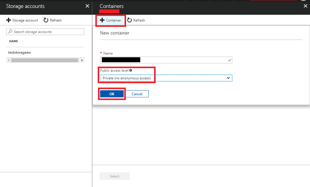This screenshot has height=187, width=310.
Task: Close the Containers blade
Action: (305, 6)
